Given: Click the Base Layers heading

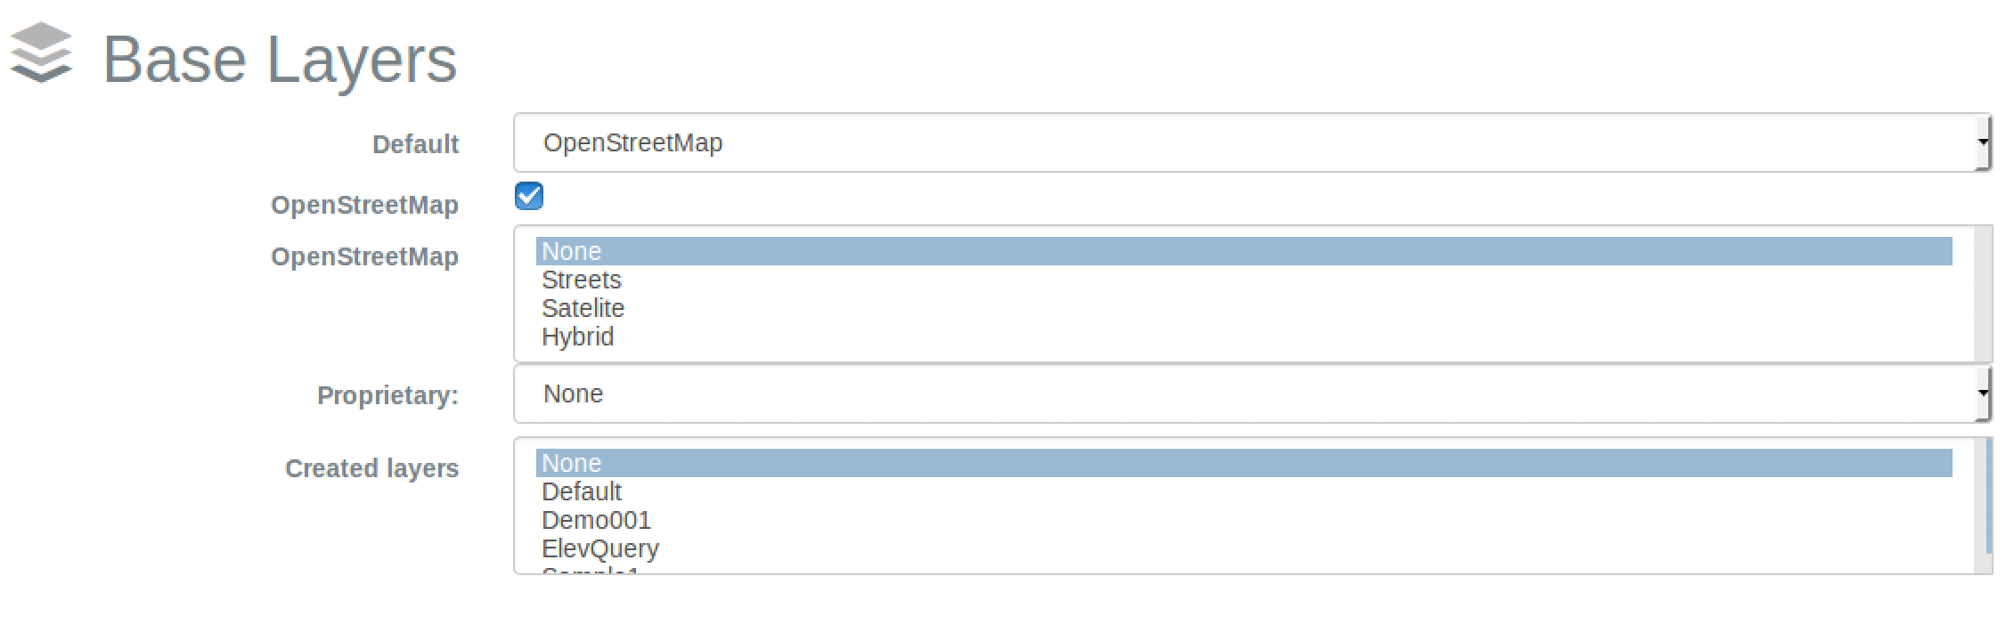Looking at the screenshot, I should click(280, 59).
